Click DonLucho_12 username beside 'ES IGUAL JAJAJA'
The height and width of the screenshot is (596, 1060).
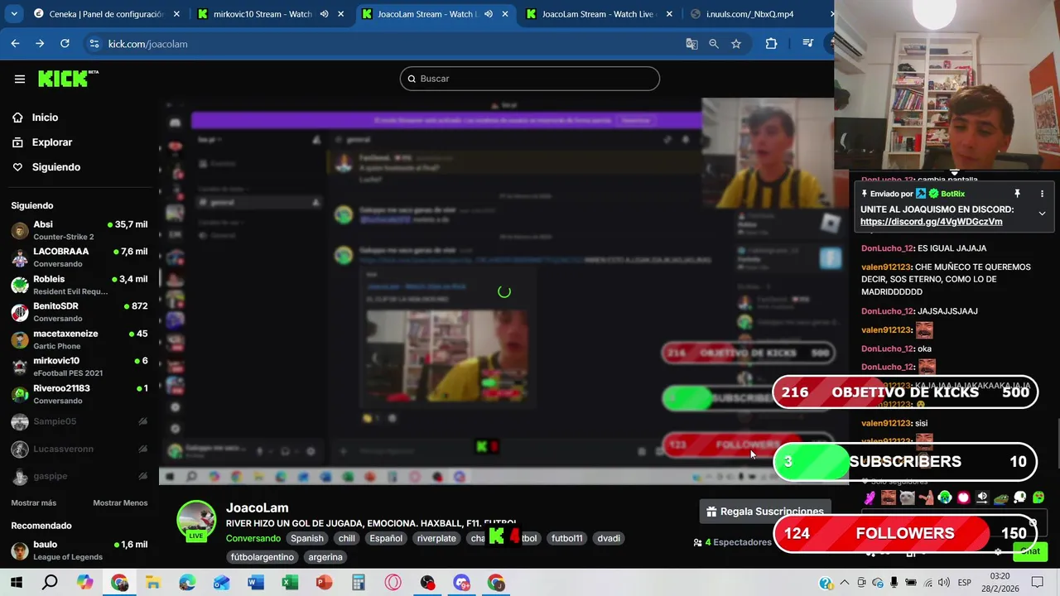click(887, 248)
